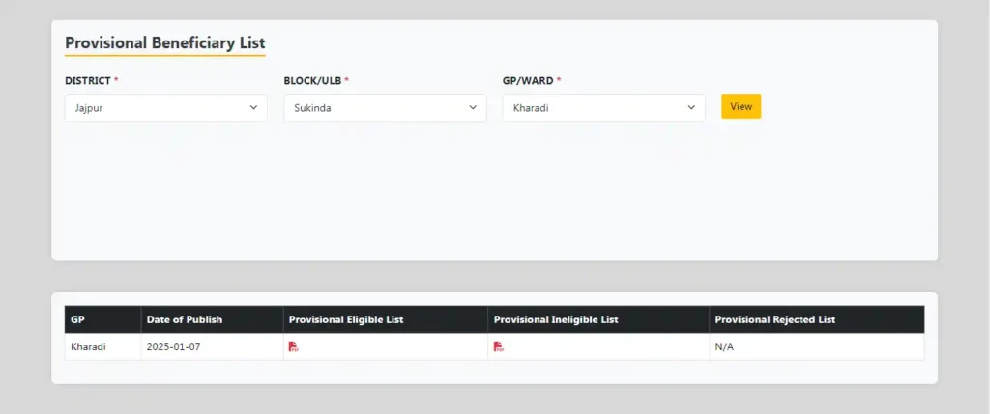Screen dimensions: 990x414
Task: Open the Provisional Ineligible List PDF icon
Action: click(499, 346)
